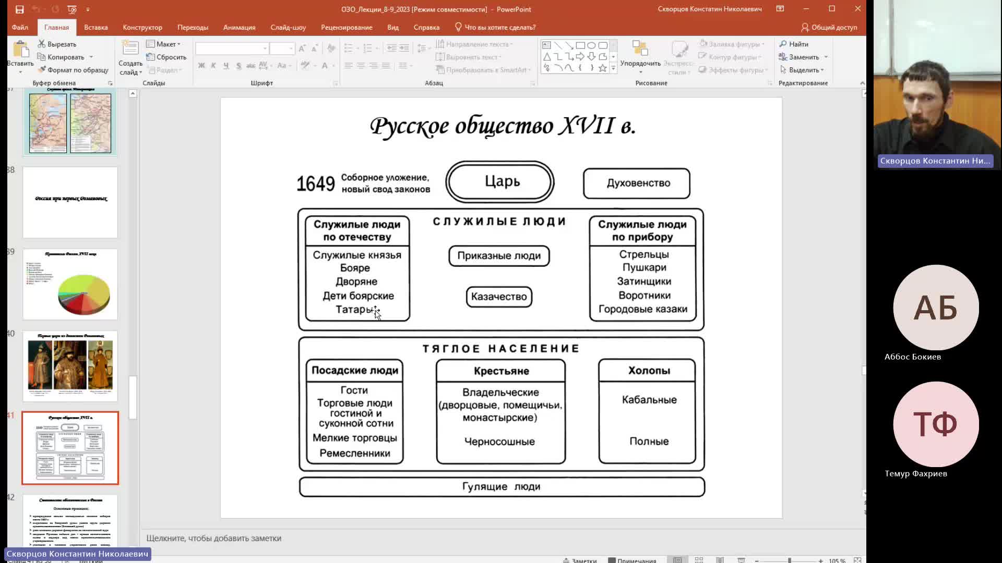Toggle italic (К) formatting

[x=213, y=66]
